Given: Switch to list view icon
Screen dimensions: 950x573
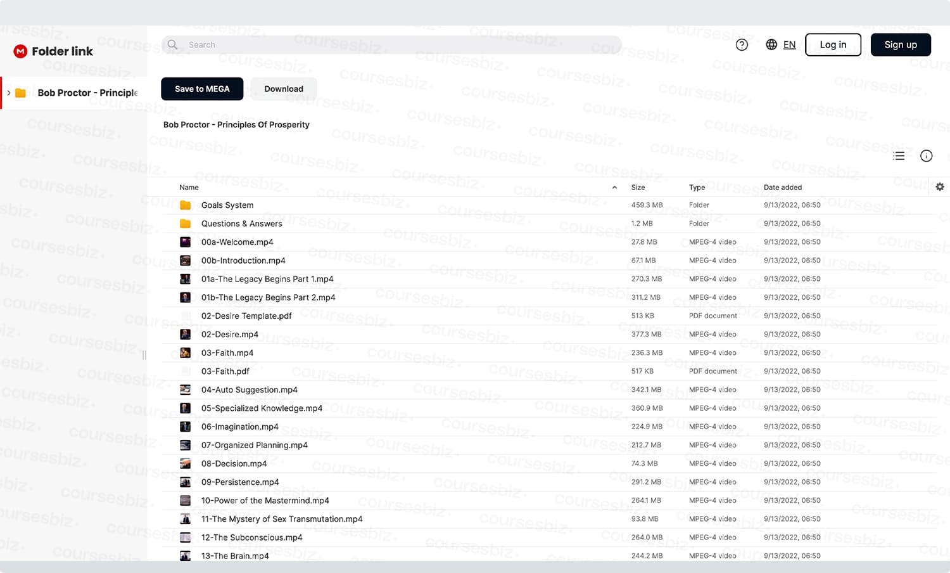Looking at the screenshot, I should [x=899, y=156].
